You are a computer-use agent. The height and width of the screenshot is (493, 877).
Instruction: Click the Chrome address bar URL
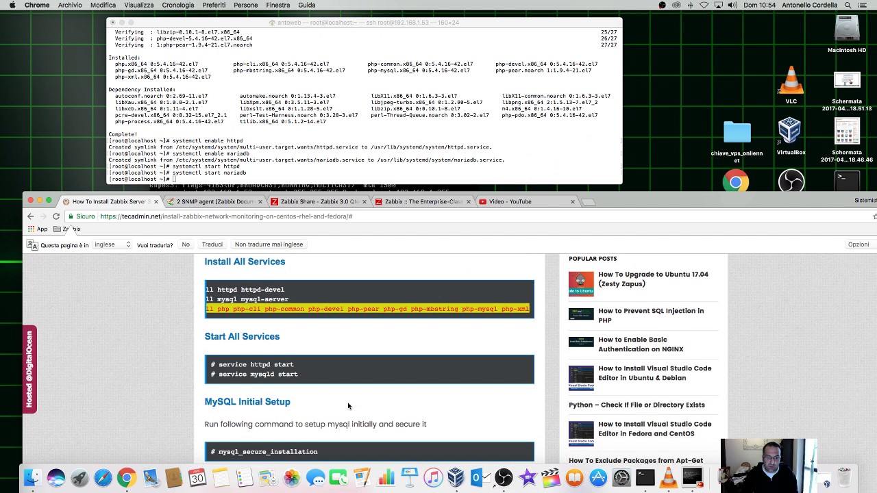tap(226, 216)
